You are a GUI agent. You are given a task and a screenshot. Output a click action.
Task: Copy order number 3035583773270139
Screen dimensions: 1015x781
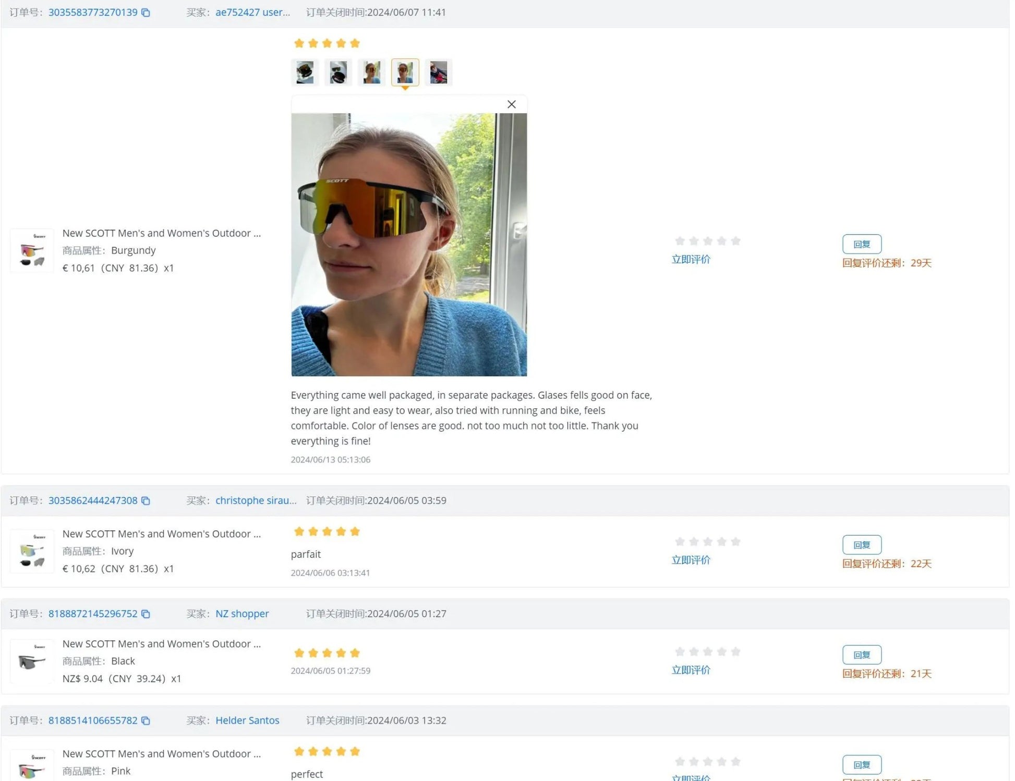coord(146,13)
